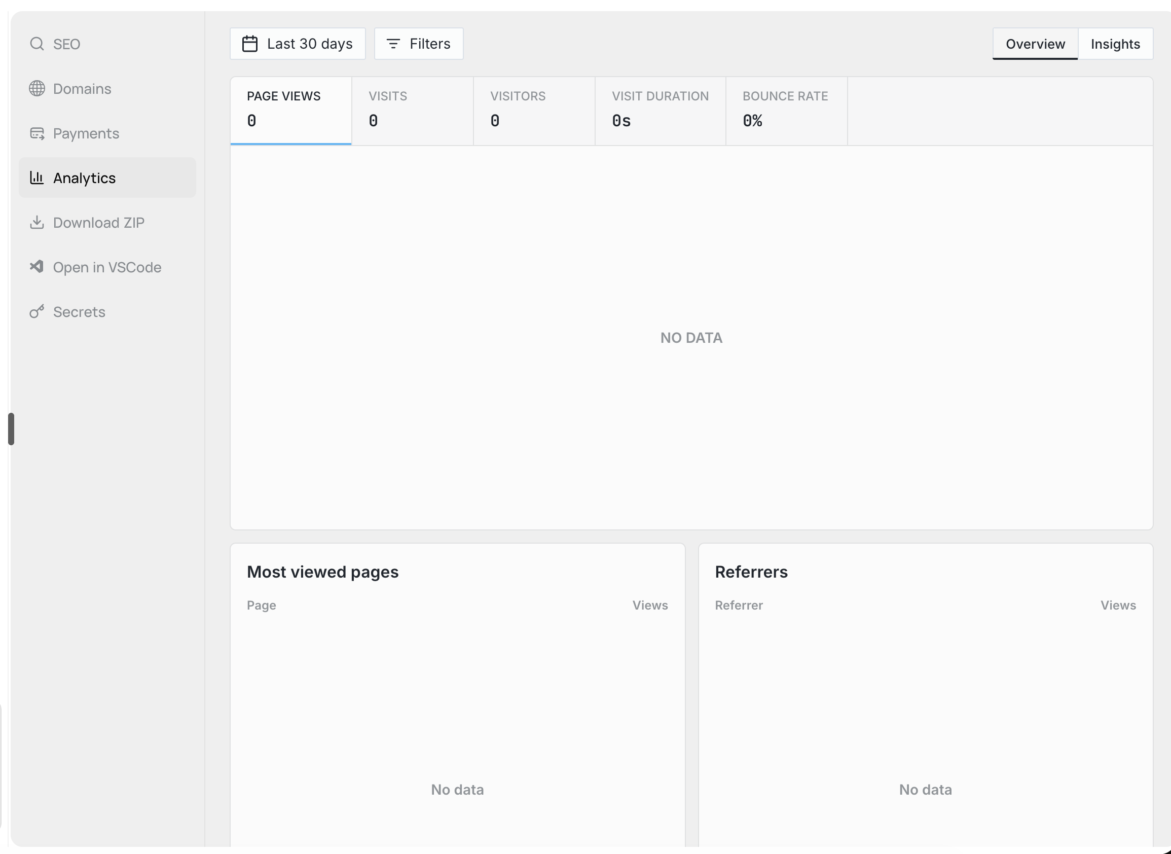This screenshot has width=1171, height=854.
Task: Click the sidebar resize handle
Action: [x=11, y=429]
